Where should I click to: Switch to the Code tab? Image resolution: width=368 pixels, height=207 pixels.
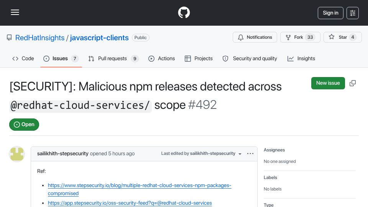pos(23,58)
